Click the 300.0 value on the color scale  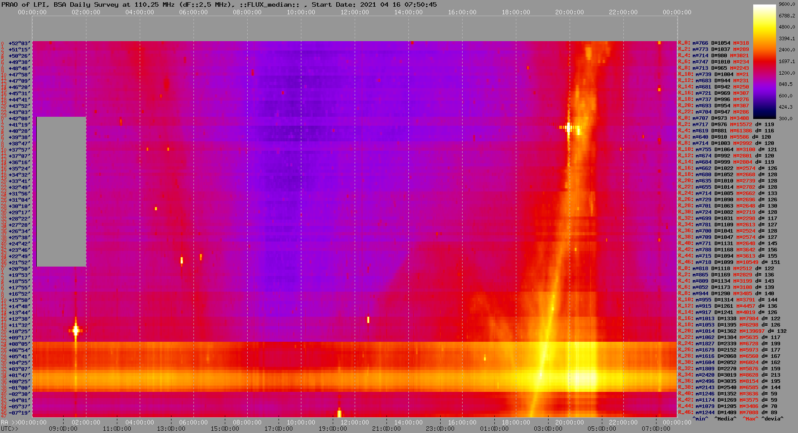click(x=785, y=119)
